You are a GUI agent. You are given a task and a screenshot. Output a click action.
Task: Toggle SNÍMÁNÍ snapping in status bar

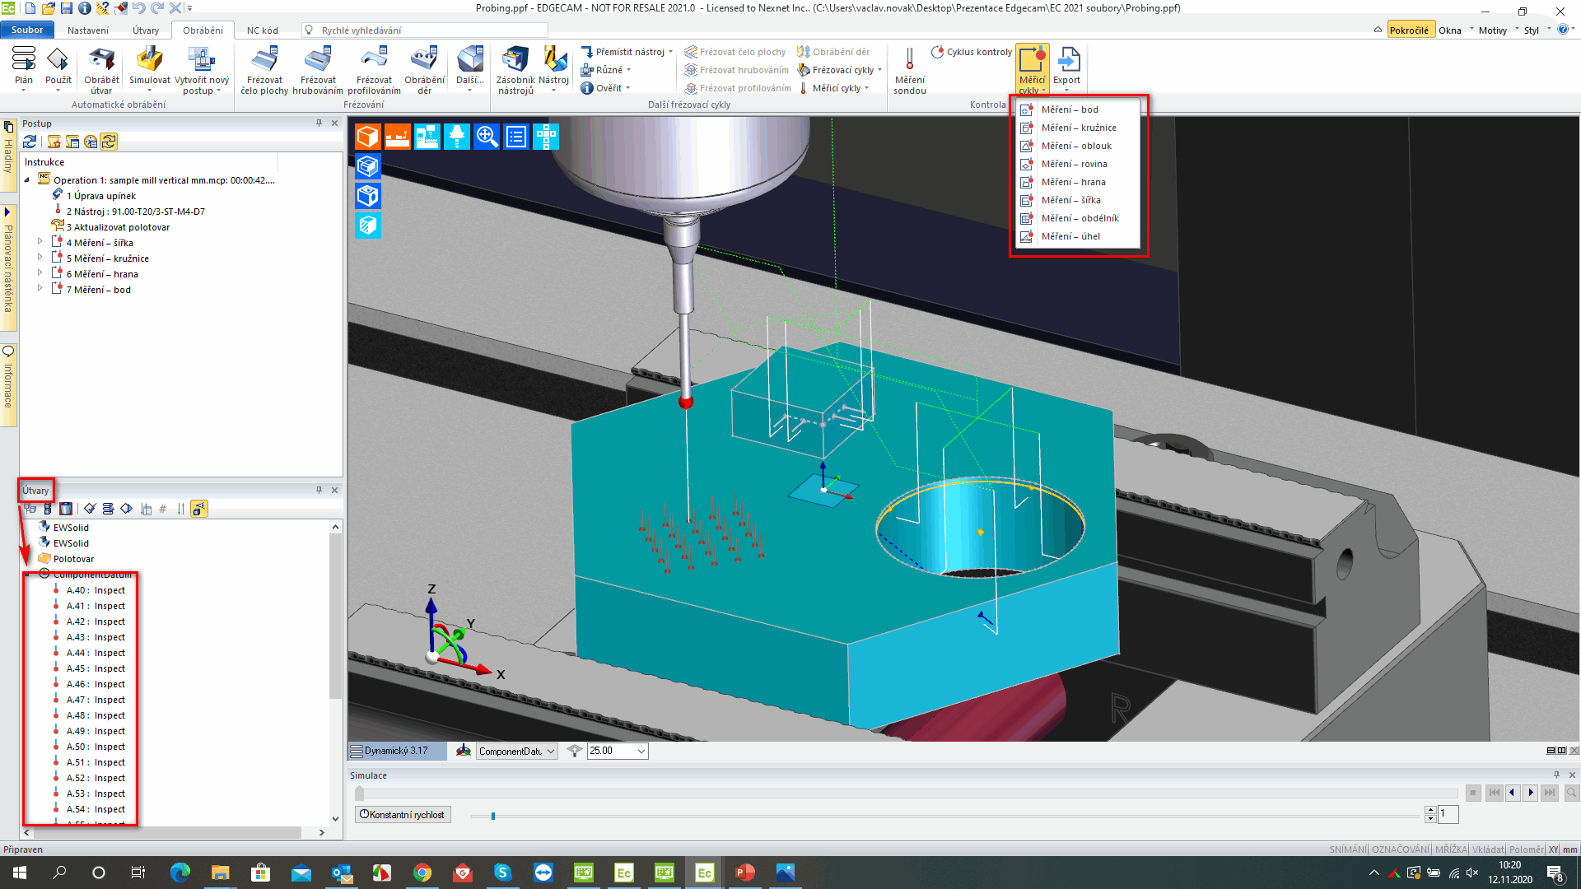[x=1347, y=849]
